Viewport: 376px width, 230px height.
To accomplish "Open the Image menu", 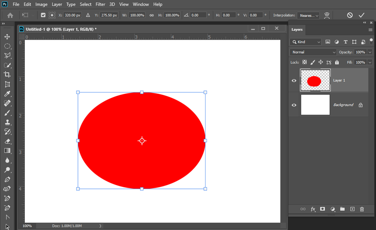I will 41,4.
